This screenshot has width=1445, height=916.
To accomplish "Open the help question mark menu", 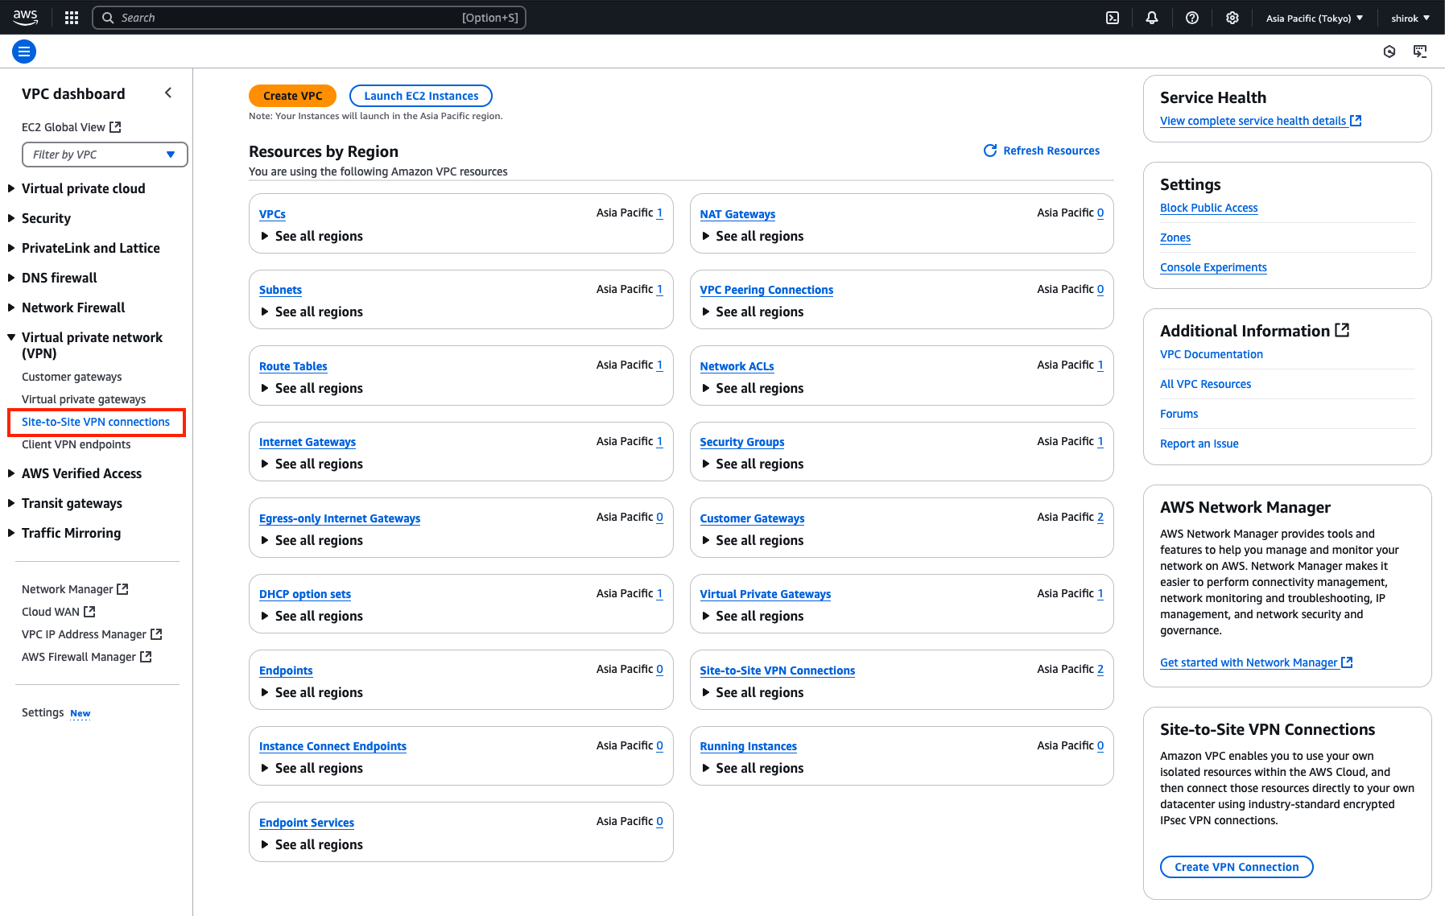I will (1192, 18).
